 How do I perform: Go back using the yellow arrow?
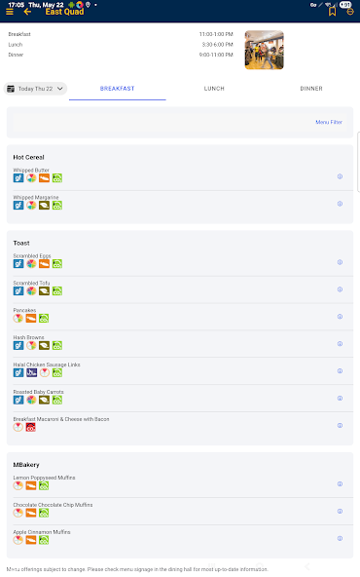[x=27, y=12]
